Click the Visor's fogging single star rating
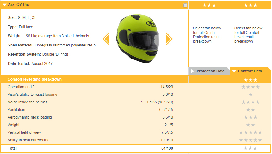The image size is (272, 154). [x=251, y=95]
